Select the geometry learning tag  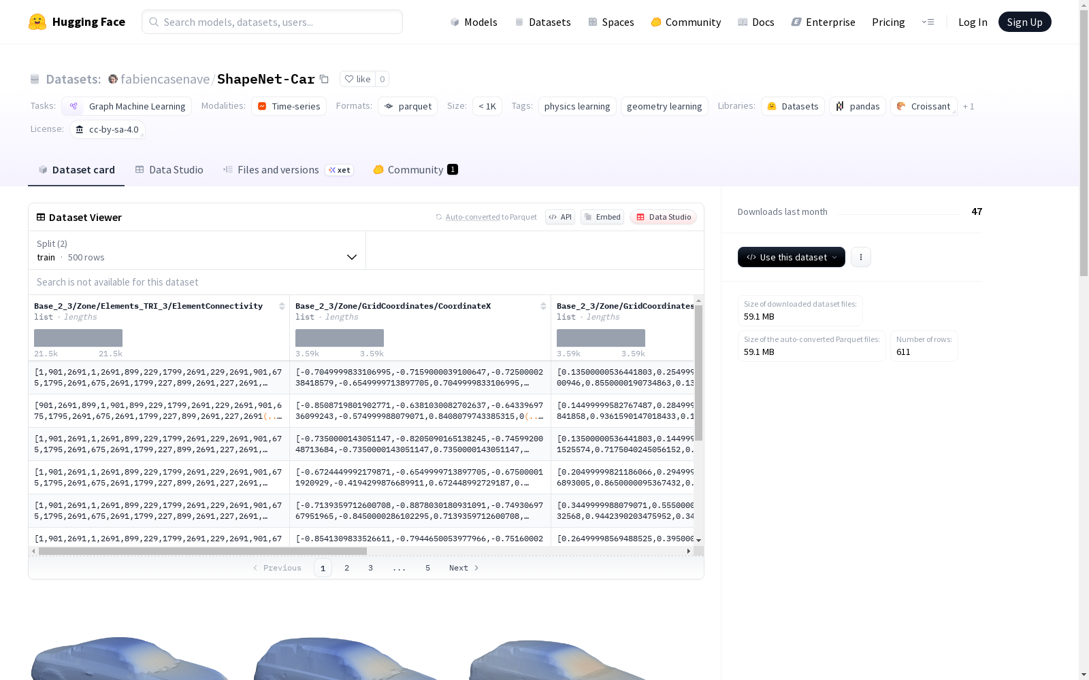click(x=664, y=106)
